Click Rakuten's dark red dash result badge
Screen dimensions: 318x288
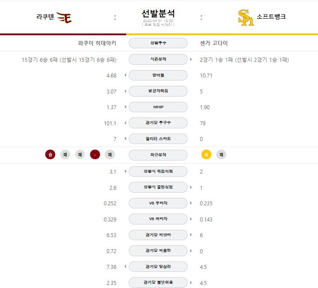click(95, 154)
